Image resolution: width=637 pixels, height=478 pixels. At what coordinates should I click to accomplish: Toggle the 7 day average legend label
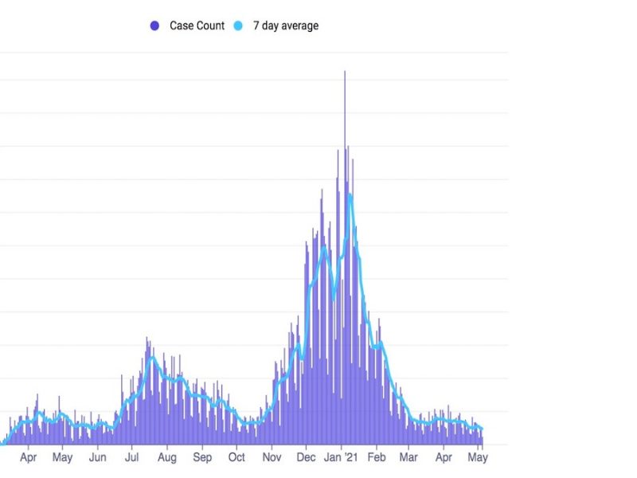pos(285,26)
